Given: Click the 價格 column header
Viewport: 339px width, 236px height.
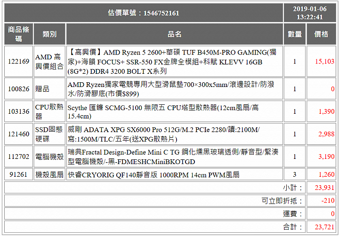Looking at the screenshot, I should click(321, 34).
